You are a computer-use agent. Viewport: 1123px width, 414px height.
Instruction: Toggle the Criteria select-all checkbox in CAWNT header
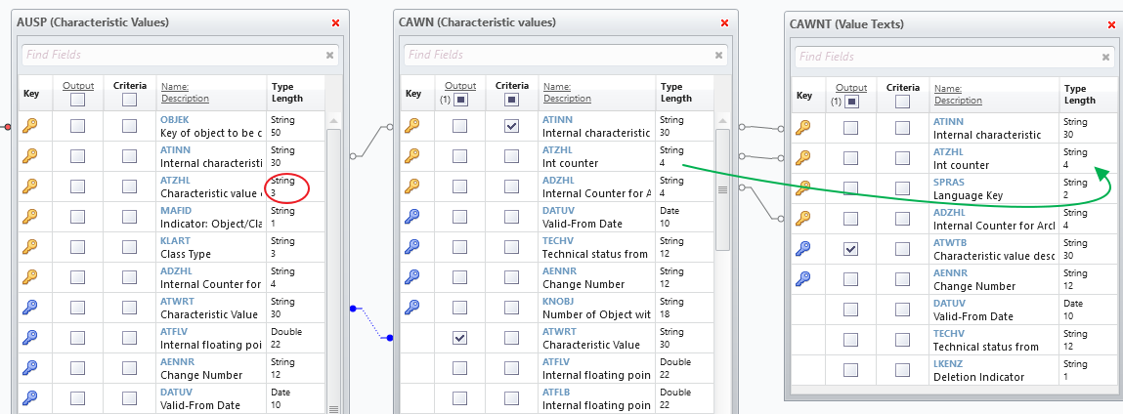click(x=903, y=102)
